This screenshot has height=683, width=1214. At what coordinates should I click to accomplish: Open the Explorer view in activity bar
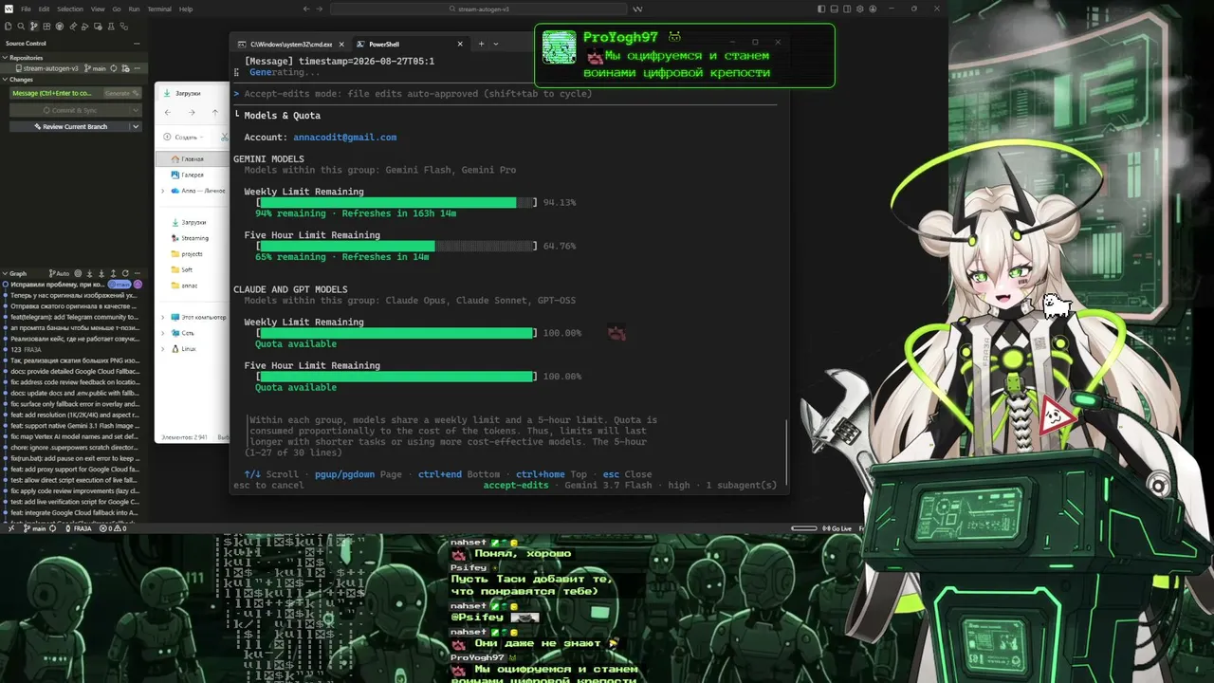[9, 26]
